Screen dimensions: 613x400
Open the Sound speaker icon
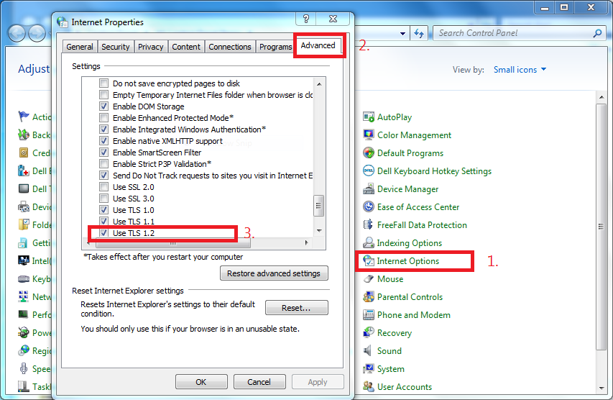coord(367,350)
